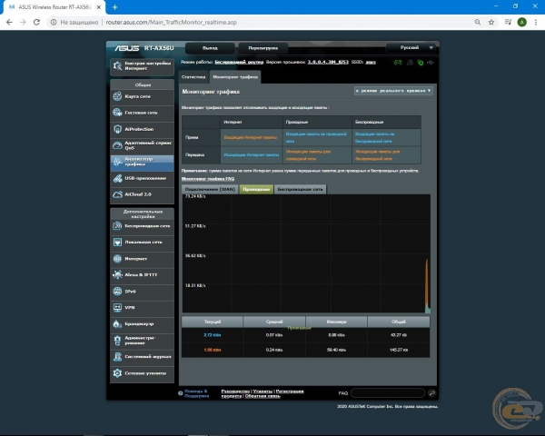Viewport: 545px width, 436px height.
Task: Open the VPN monitor icon
Action: [x=117, y=307]
